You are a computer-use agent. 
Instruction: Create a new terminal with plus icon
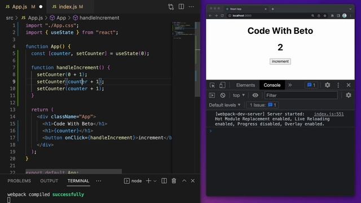tap(148, 181)
